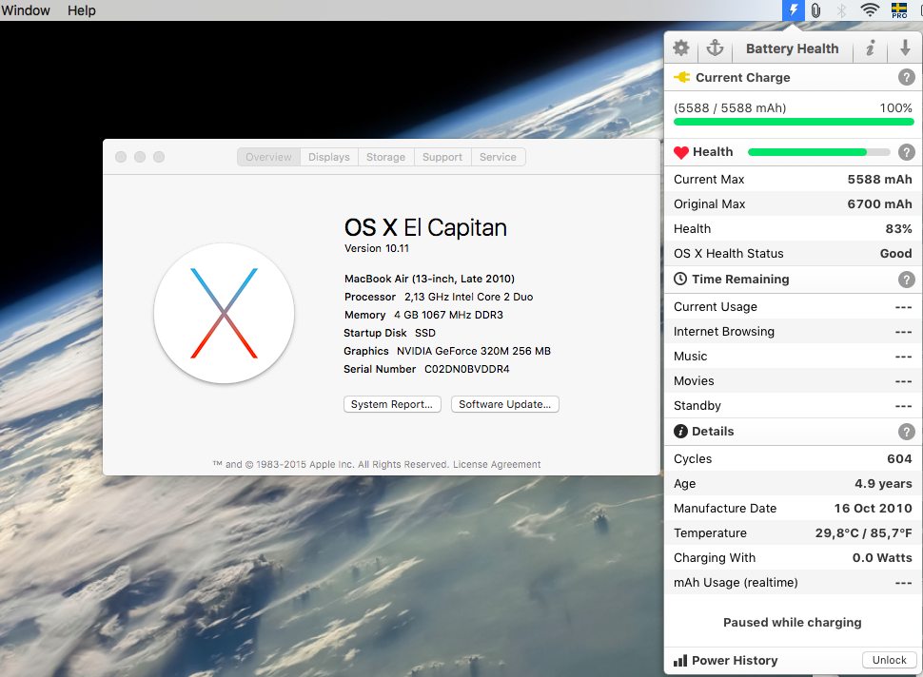Image resolution: width=923 pixels, height=677 pixels.
Task: Click the Temperature 29,8°C row
Action: click(x=793, y=532)
